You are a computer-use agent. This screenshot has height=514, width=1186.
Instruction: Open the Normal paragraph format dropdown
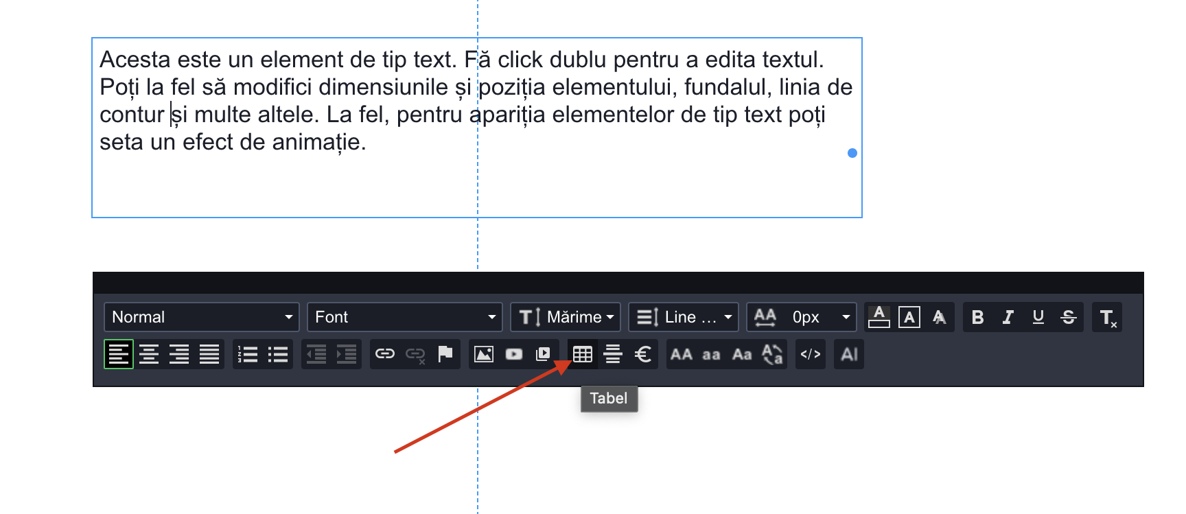tap(202, 317)
